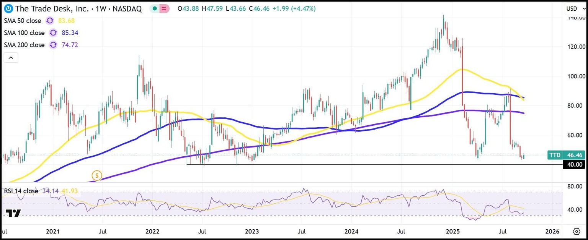Click the refresh icon beside SMA 50
The height and width of the screenshot is (240, 588).
50,21
